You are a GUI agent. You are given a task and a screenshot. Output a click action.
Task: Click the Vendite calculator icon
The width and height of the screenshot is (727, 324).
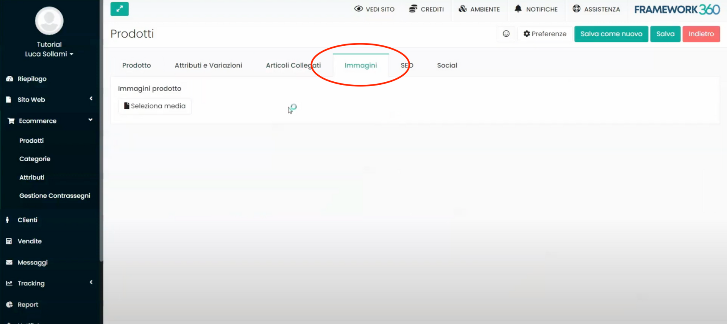click(x=9, y=241)
